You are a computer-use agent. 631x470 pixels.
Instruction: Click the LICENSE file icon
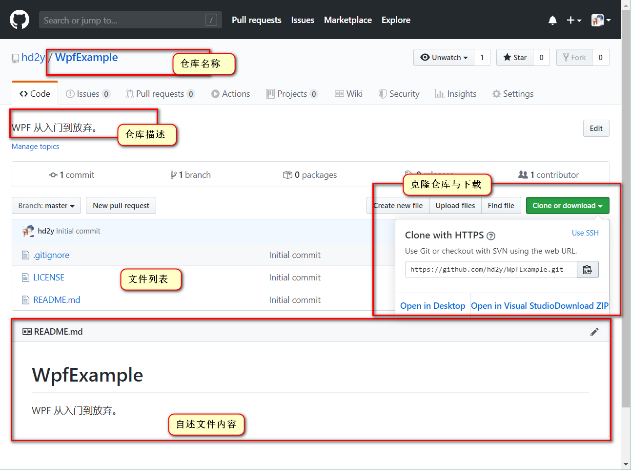click(25, 278)
